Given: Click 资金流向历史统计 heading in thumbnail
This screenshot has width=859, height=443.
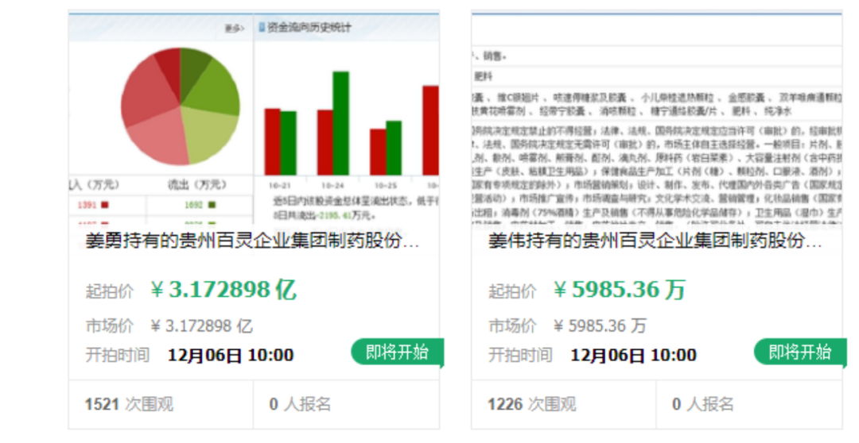Looking at the screenshot, I should click(x=309, y=27).
